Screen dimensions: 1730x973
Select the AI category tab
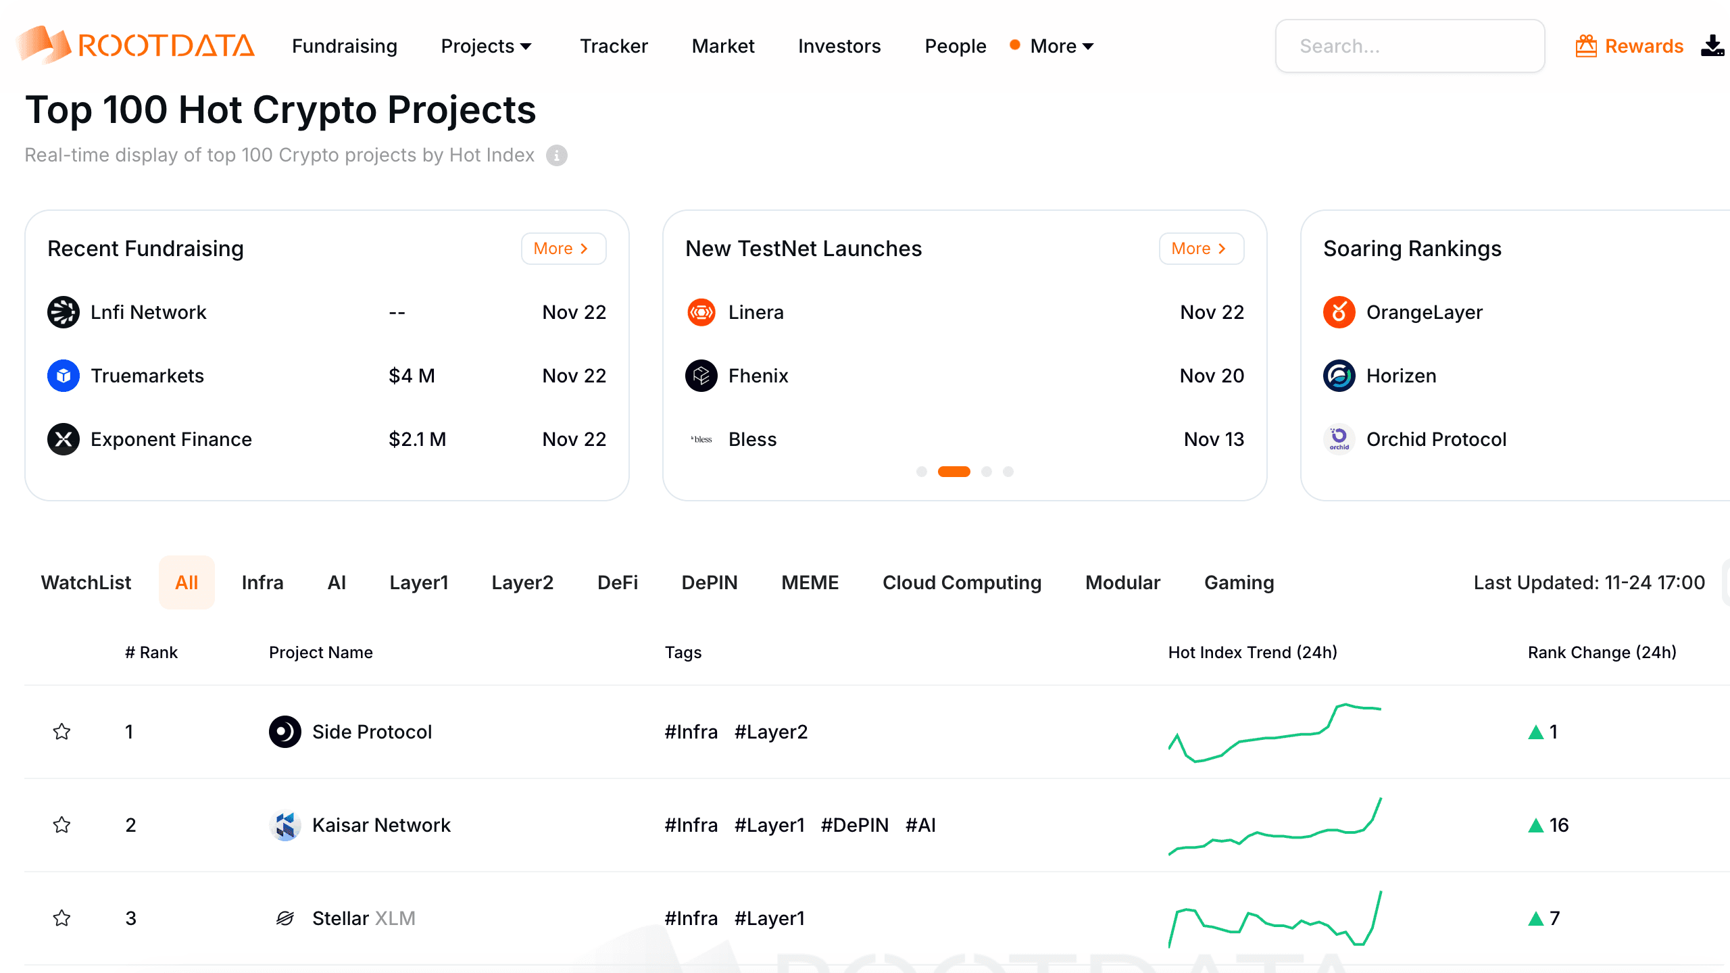pos(337,582)
